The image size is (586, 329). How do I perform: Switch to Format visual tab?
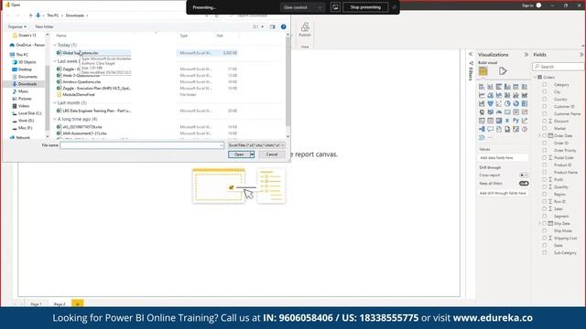pos(503,71)
